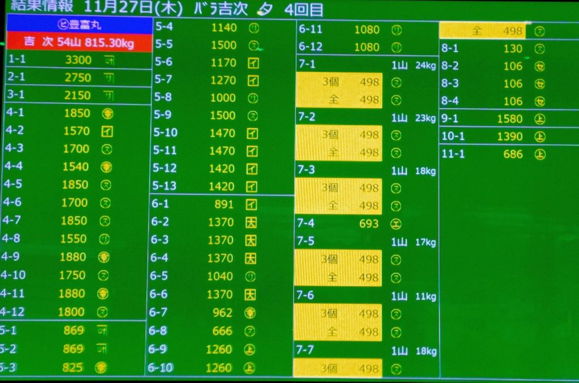Click the circular buyer icon in row 8-2
The width and height of the screenshot is (579, 383).
coord(539,67)
